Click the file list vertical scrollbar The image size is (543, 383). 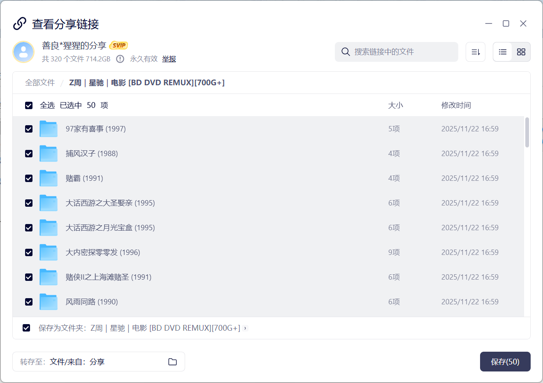click(x=527, y=132)
